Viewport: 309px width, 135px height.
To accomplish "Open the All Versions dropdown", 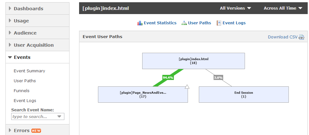I will tap(235, 8).
